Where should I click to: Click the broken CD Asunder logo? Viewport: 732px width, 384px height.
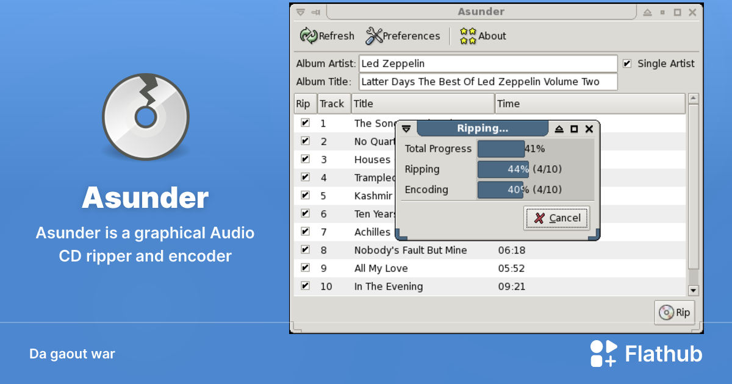click(145, 116)
